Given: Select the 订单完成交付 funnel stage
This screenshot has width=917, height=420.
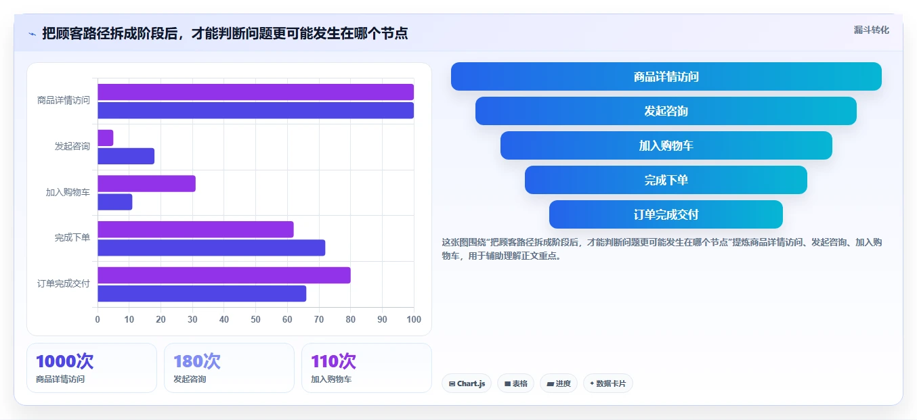Looking at the screenshot, I should [x=666, y=214].
